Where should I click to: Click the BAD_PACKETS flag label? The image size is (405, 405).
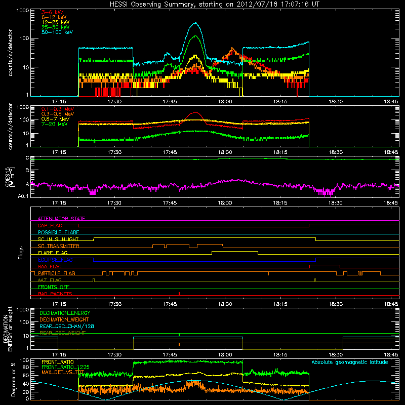[55, 294]
